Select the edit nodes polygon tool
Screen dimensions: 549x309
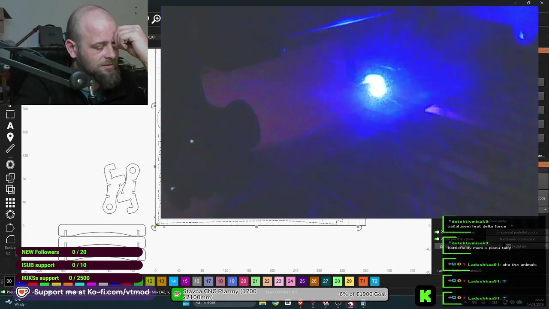tap(10, 227)
